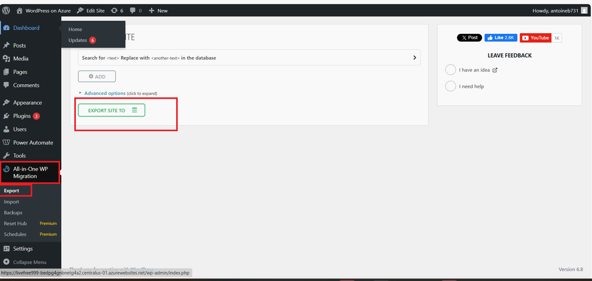Open the Reset Hub premium item
Image resolution: width=592 pixels, height=281 pixels.
30,223
